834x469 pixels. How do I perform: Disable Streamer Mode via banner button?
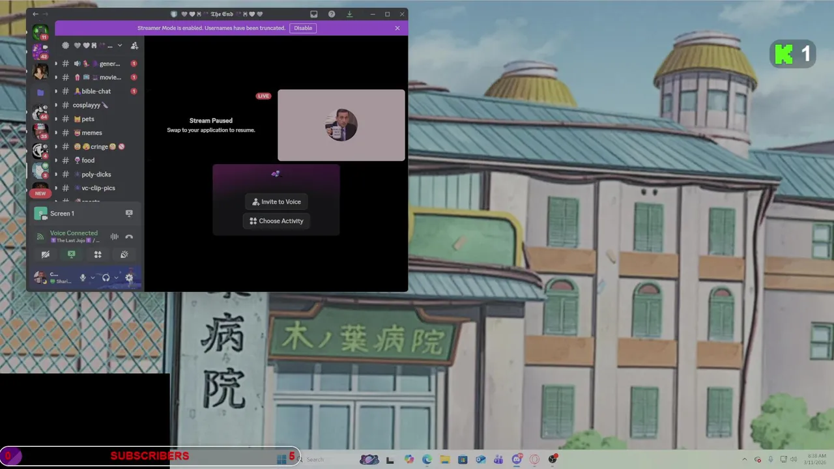tap(303, 28)
